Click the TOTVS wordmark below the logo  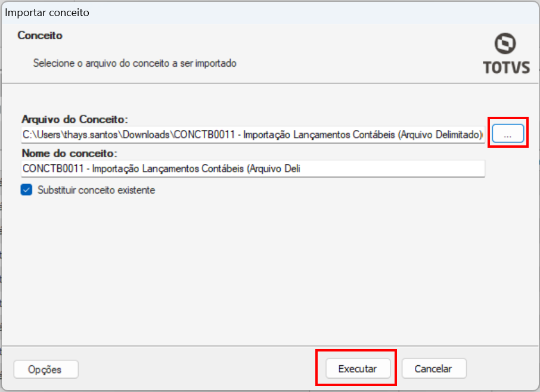coord(506,67)
